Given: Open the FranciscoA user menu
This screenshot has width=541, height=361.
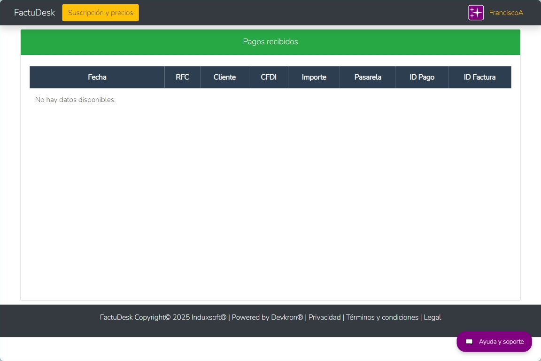Looking at the screenshot, I should pyautogui.click(x=506, y=13).
